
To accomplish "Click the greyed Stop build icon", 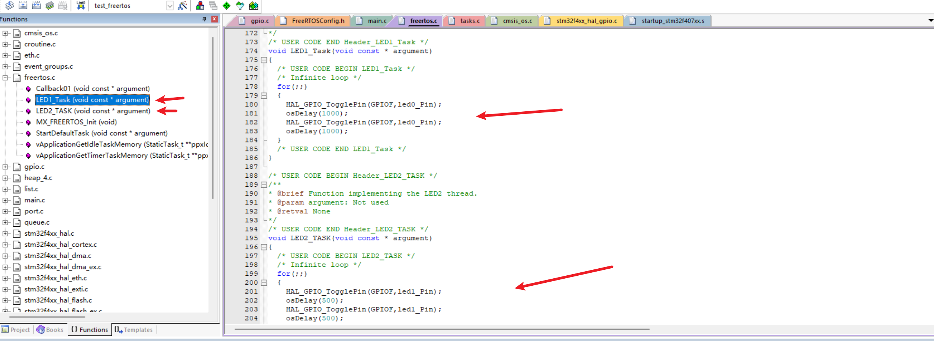I will click(63, 5).
